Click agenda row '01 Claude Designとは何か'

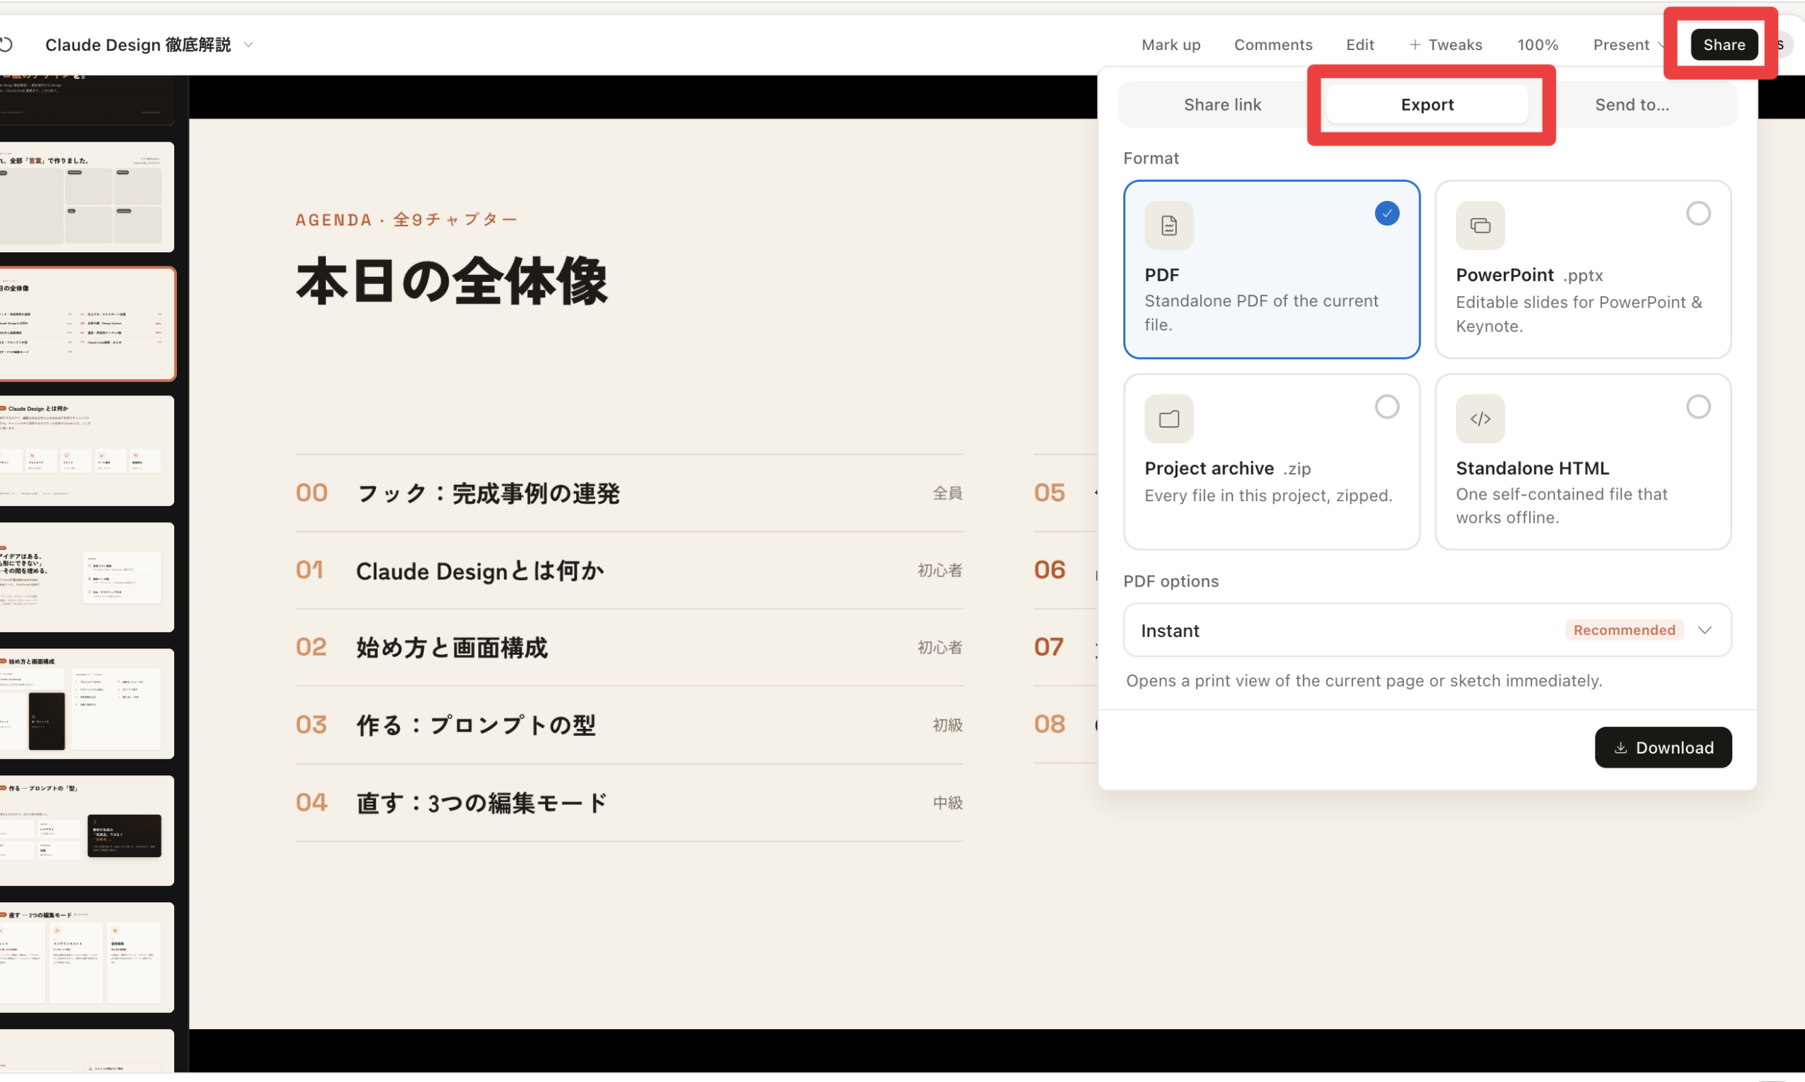629,571
